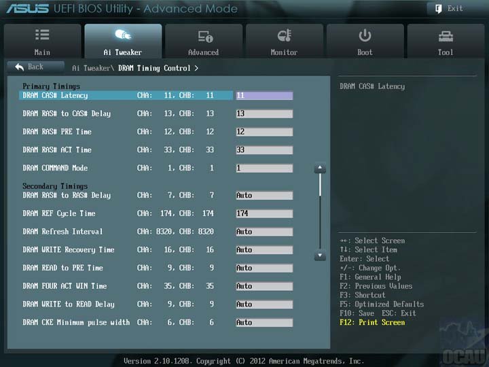This screenshot has width=489, height=367.
Task: Go to the Boot tab
Action: click(x=365, y=41)
